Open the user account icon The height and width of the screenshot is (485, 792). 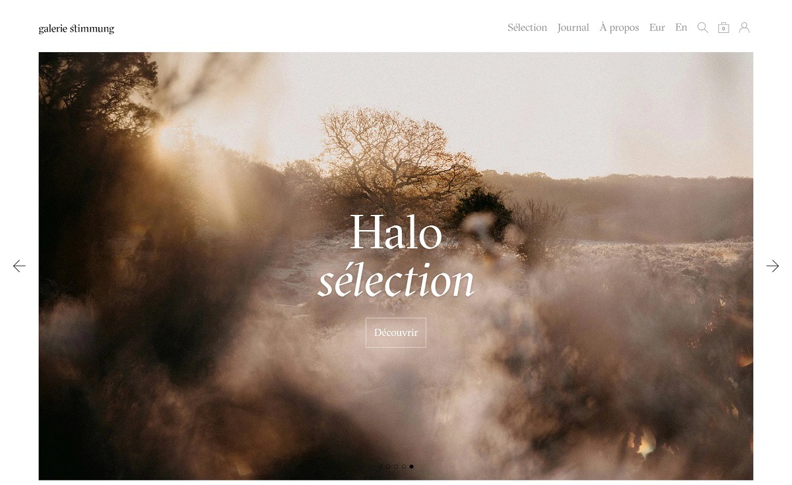point(744,28)
